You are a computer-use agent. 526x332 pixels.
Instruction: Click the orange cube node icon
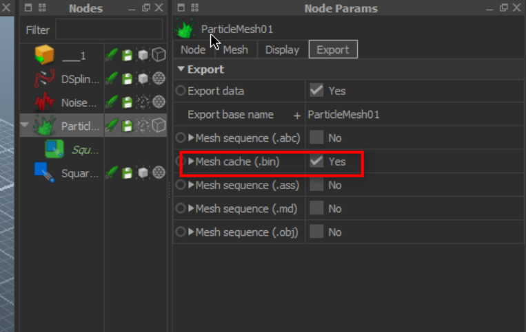(x=45, y=55)
